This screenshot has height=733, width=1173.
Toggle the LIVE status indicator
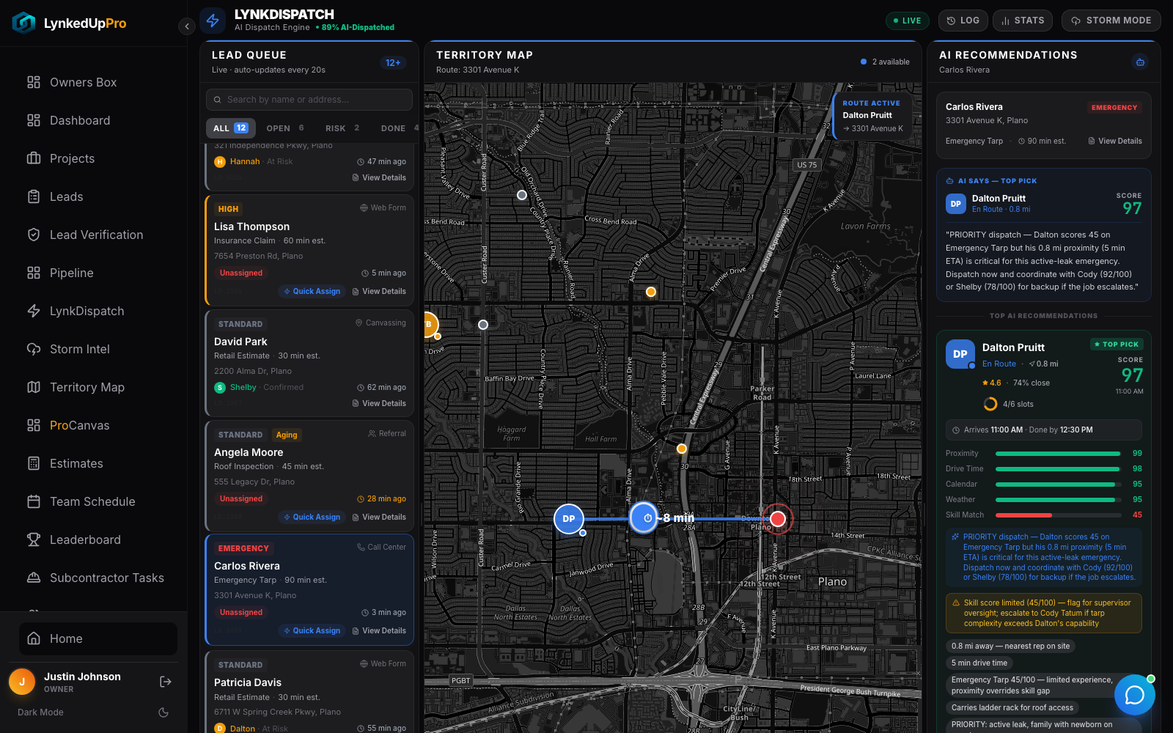907,21
